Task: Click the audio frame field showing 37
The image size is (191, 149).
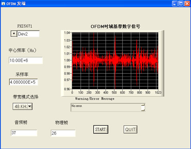Action: point(24,133)
